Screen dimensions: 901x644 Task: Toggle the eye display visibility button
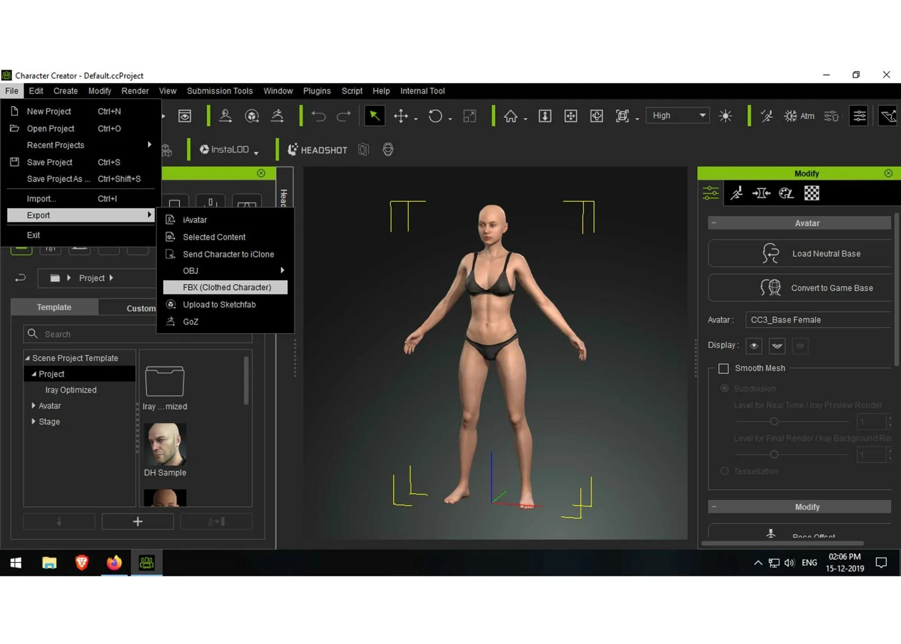pyautogui.click(x=754, y=346)
